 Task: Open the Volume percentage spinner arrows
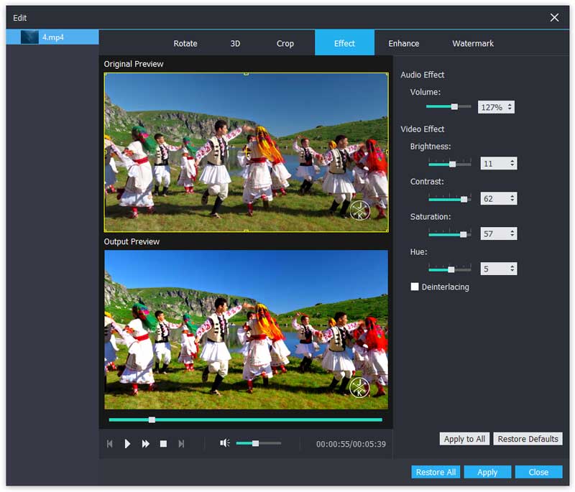coord(510,107)
